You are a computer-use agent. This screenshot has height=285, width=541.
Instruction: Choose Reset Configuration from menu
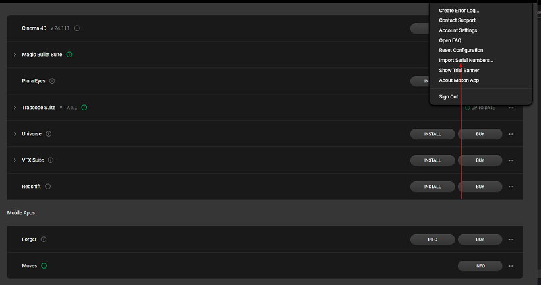click(461, 50)
